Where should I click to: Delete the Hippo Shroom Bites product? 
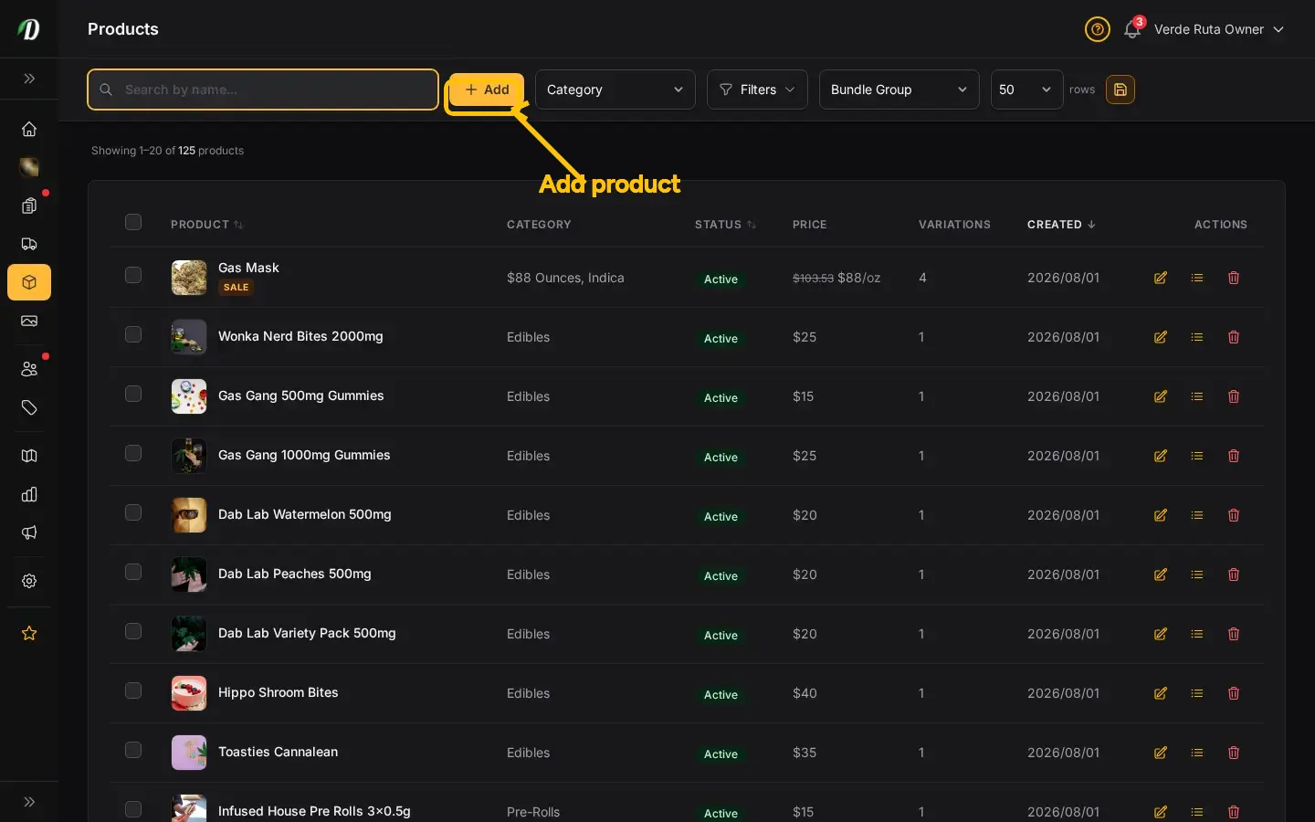point(1234,693)
